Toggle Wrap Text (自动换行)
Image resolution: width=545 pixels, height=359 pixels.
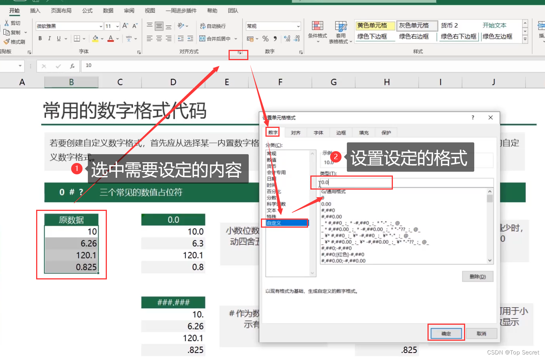coord(213,26)
